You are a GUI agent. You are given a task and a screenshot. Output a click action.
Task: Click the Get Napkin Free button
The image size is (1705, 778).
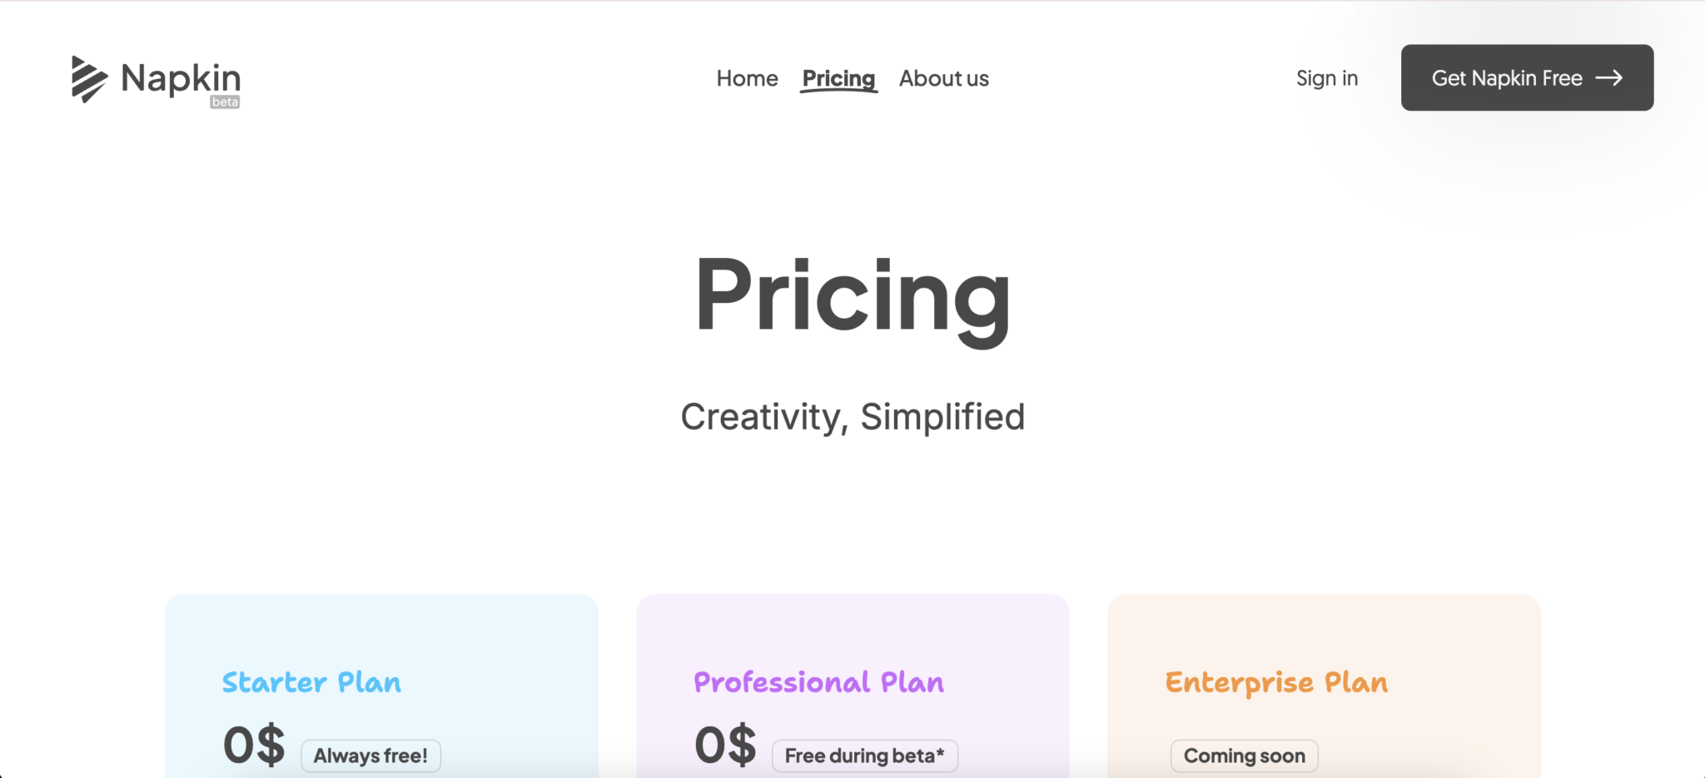(x=1527, y=77)
